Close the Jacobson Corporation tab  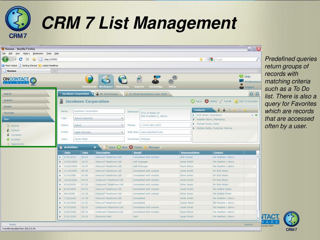(92, 94)
